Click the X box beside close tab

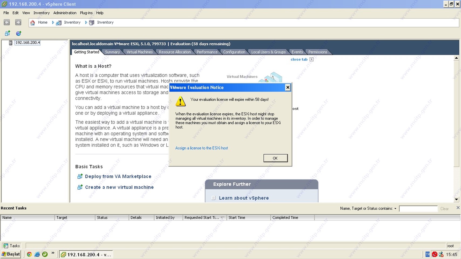click(x=311, y=59)
